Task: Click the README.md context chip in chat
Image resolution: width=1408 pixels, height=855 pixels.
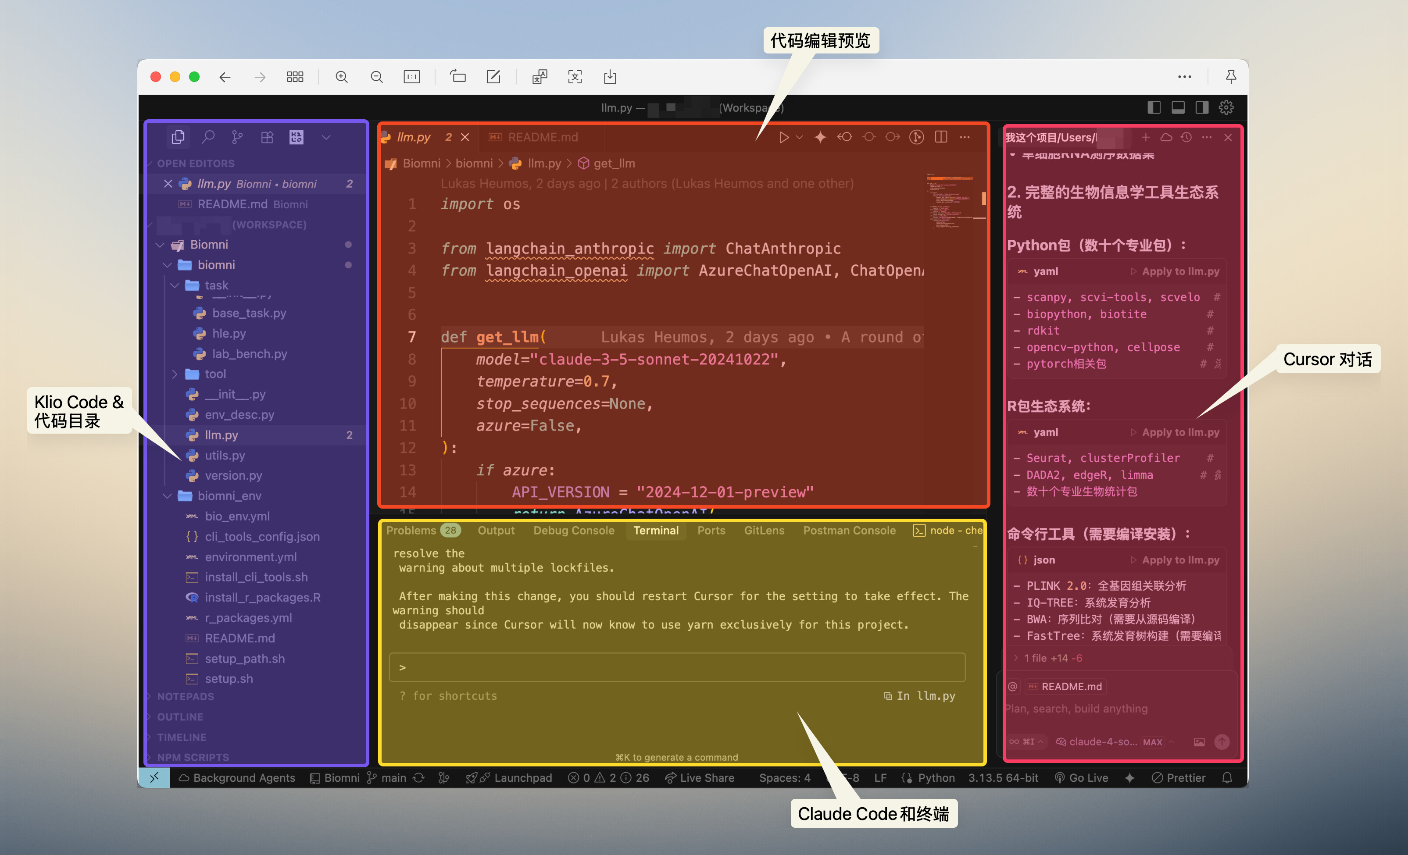Action: (x=1065, y=687)
